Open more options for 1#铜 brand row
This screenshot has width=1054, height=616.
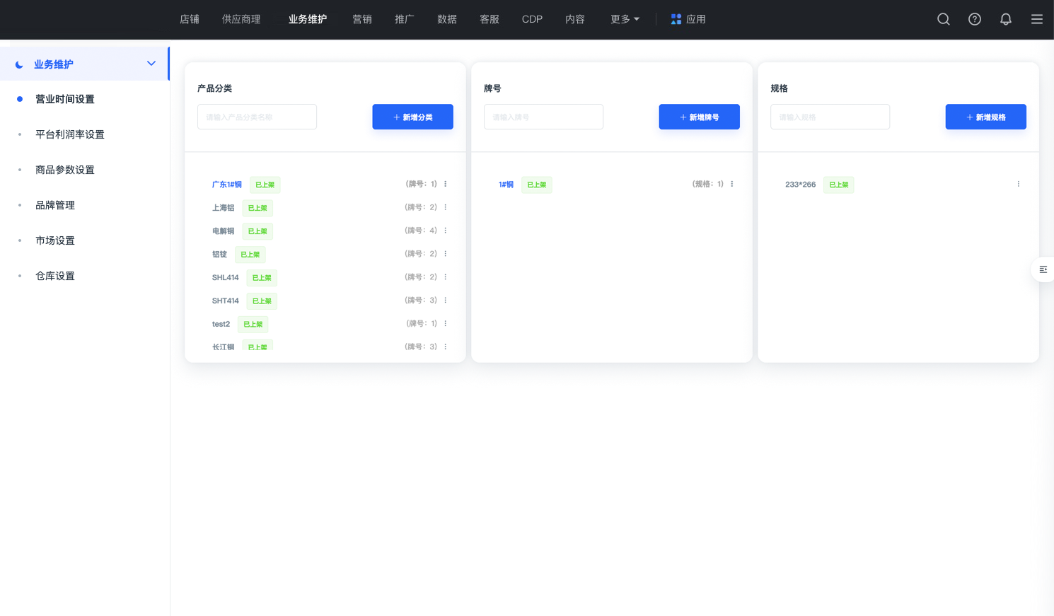click(x=732, y=184)
